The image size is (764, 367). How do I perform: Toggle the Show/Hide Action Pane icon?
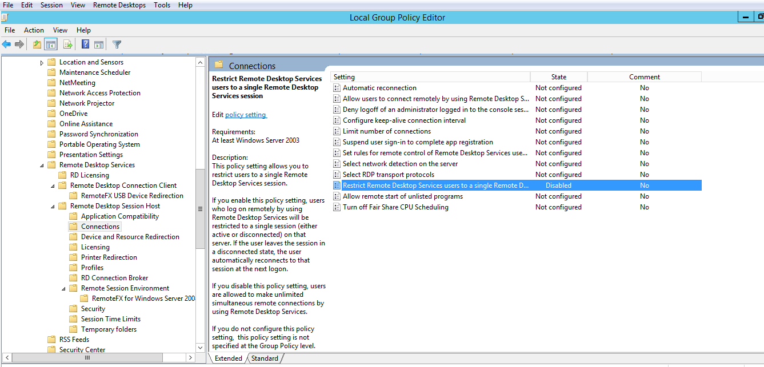[99, 45]
